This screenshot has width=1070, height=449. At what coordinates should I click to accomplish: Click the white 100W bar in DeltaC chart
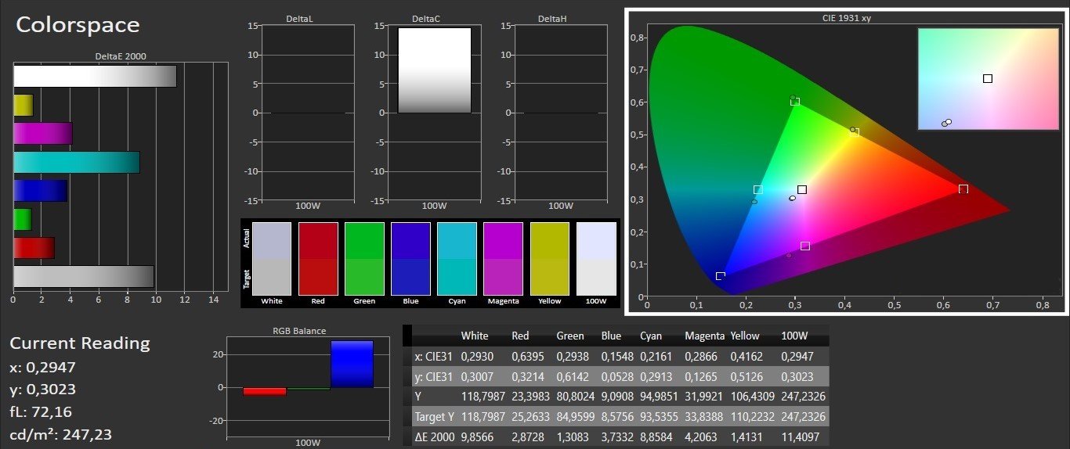coord(435,70)
